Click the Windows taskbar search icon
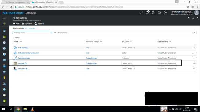 point(10,109)
